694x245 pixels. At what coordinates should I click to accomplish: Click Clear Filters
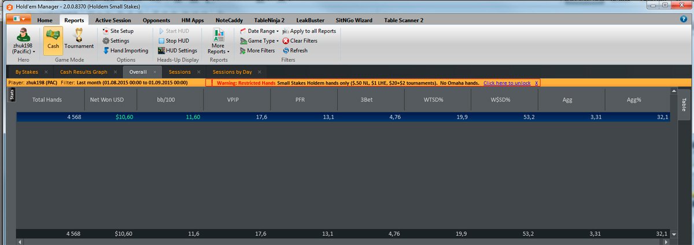coord(300,41)
